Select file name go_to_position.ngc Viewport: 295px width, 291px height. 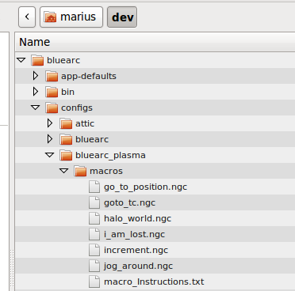[145, 187]
